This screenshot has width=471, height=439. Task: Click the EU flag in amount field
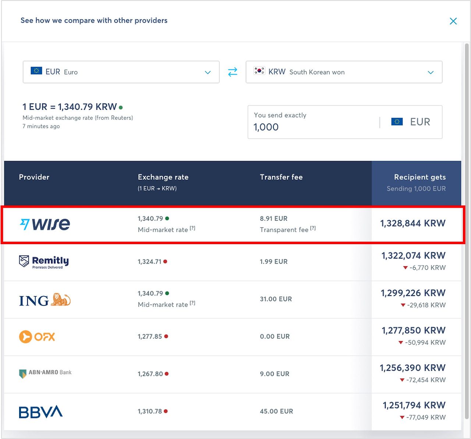point(397,122)
